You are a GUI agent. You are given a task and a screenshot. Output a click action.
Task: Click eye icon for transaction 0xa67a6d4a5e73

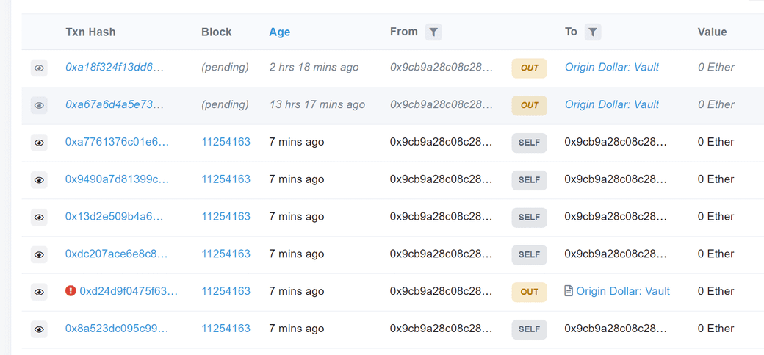click(39, 105)
